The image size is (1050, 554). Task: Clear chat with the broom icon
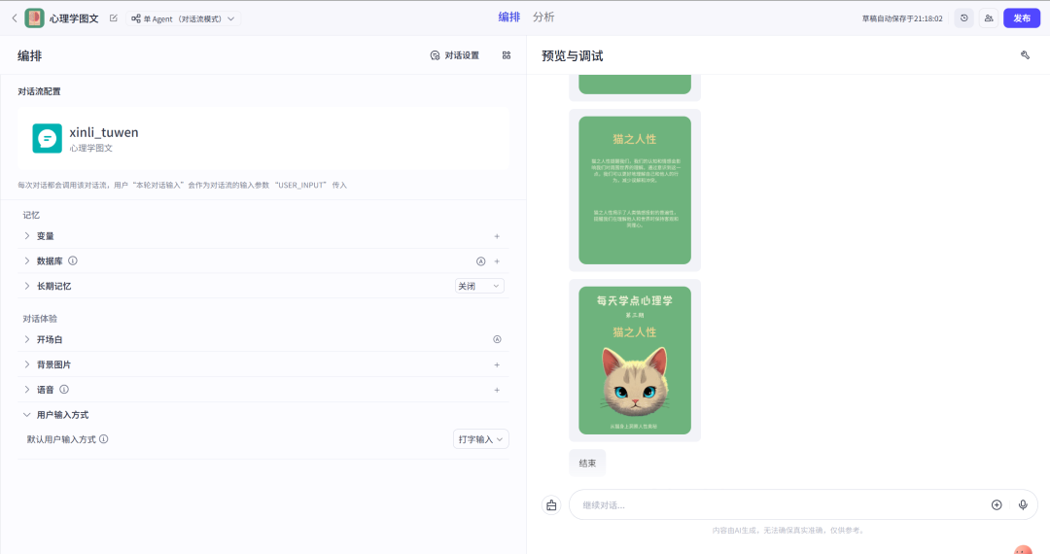(551, 505)
